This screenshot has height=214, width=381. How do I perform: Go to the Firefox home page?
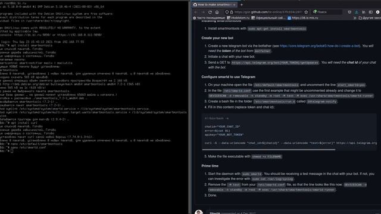point(217,12)
